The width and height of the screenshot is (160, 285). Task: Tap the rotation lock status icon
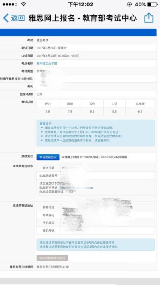pos(130,4)
